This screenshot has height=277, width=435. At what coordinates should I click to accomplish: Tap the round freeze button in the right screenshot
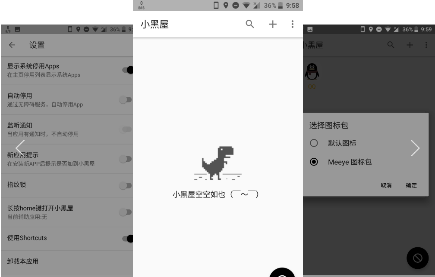(417, 258)
